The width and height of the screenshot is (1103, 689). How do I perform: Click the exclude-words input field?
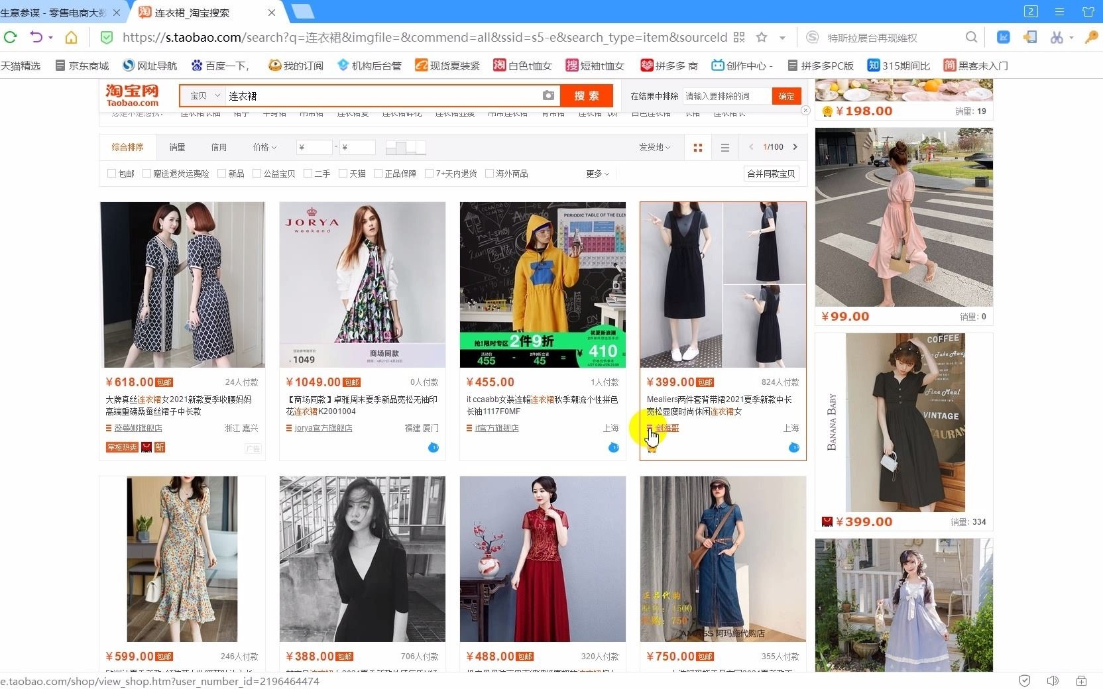pos(726,96)
